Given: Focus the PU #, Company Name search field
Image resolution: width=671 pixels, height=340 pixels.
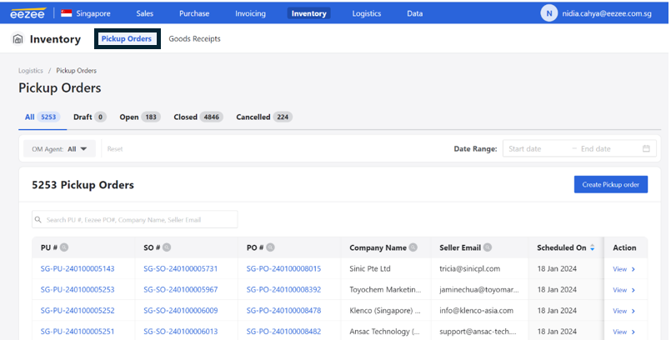Looking at the screenshot, I should [135, 219].
